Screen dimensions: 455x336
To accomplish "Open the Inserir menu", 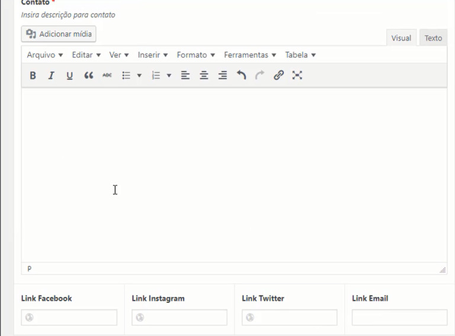I will pos(153,55).
